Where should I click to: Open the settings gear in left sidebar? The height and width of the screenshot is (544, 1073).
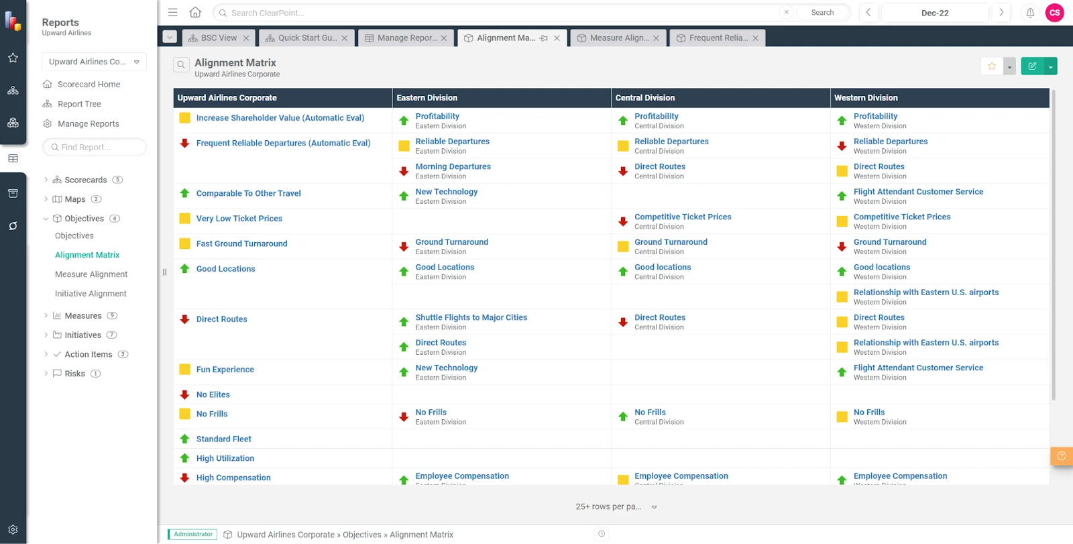13,529
